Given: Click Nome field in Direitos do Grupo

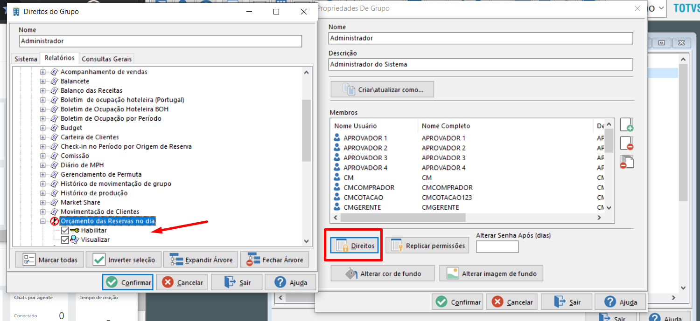Looking at the screenshot, I should pyautogui.click(x=161, y=41).
